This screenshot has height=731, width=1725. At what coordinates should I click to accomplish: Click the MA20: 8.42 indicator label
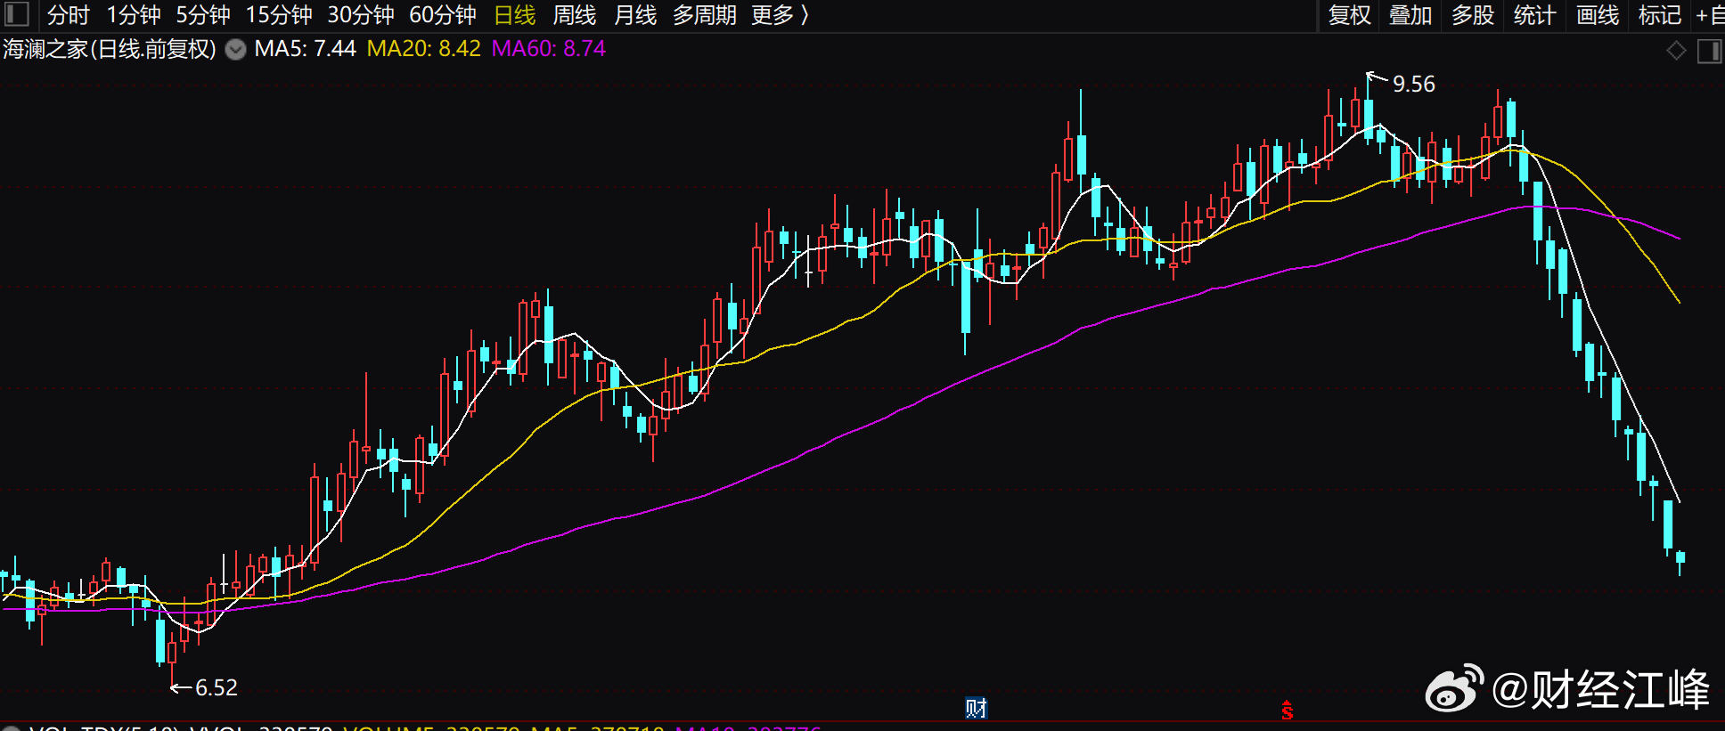click(x=424, y=49)
